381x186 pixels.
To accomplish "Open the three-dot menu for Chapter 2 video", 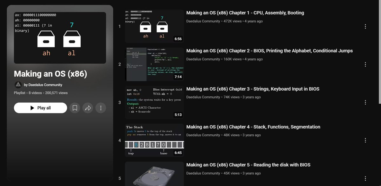I will click(365, 64).
